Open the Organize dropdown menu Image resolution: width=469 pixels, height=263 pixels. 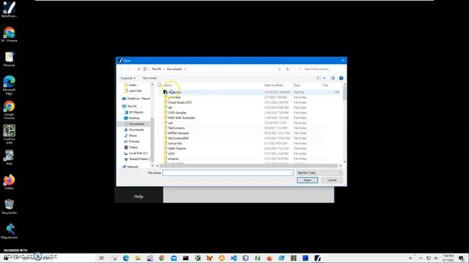click(128, 78)
